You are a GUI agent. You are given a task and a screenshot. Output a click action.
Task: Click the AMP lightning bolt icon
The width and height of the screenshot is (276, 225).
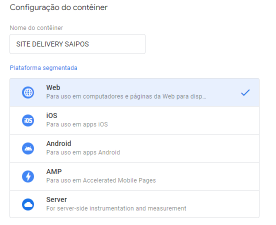28,176
